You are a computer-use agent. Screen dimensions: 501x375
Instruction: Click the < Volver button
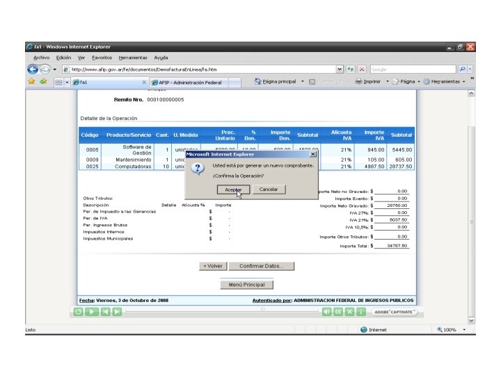213,266
